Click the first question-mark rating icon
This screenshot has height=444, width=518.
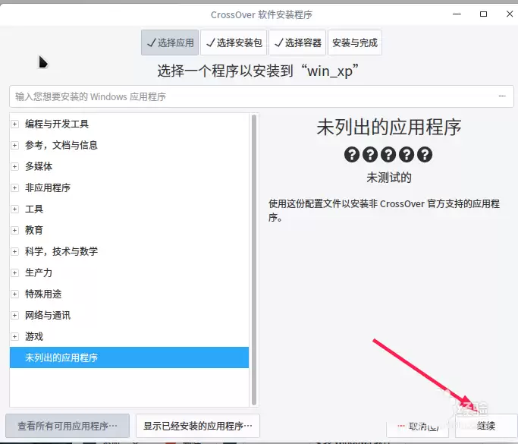click(352, 154)
